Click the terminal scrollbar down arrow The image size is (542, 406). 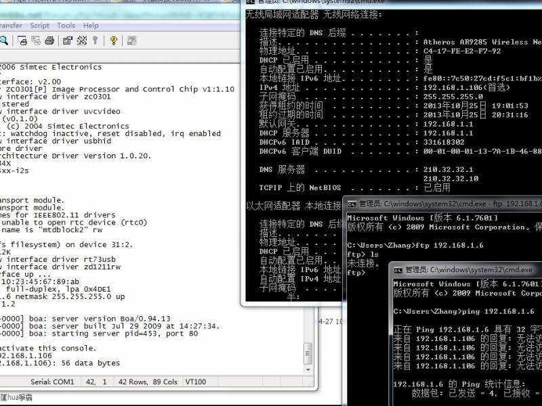tap(308, 369)
